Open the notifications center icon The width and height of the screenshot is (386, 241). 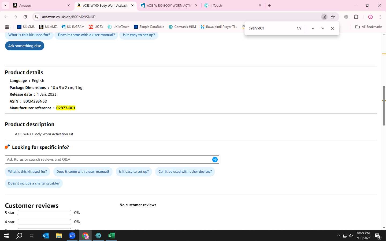coord(378,236)
